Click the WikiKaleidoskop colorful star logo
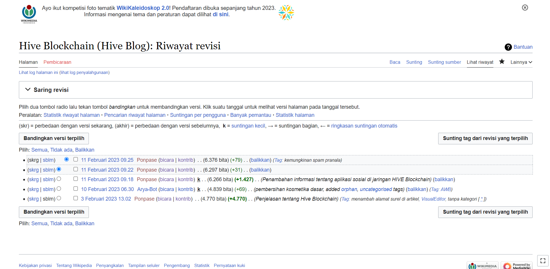This screenshot has width=550, height=269. click(x=286, y=12)
